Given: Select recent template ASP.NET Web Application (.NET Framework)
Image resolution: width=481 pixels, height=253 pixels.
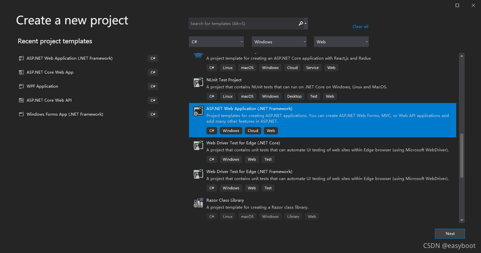Looking at the screenshot, I should coord(69,58).
